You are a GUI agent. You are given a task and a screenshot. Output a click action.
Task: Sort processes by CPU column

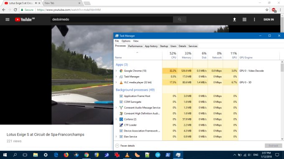point(170,55)
